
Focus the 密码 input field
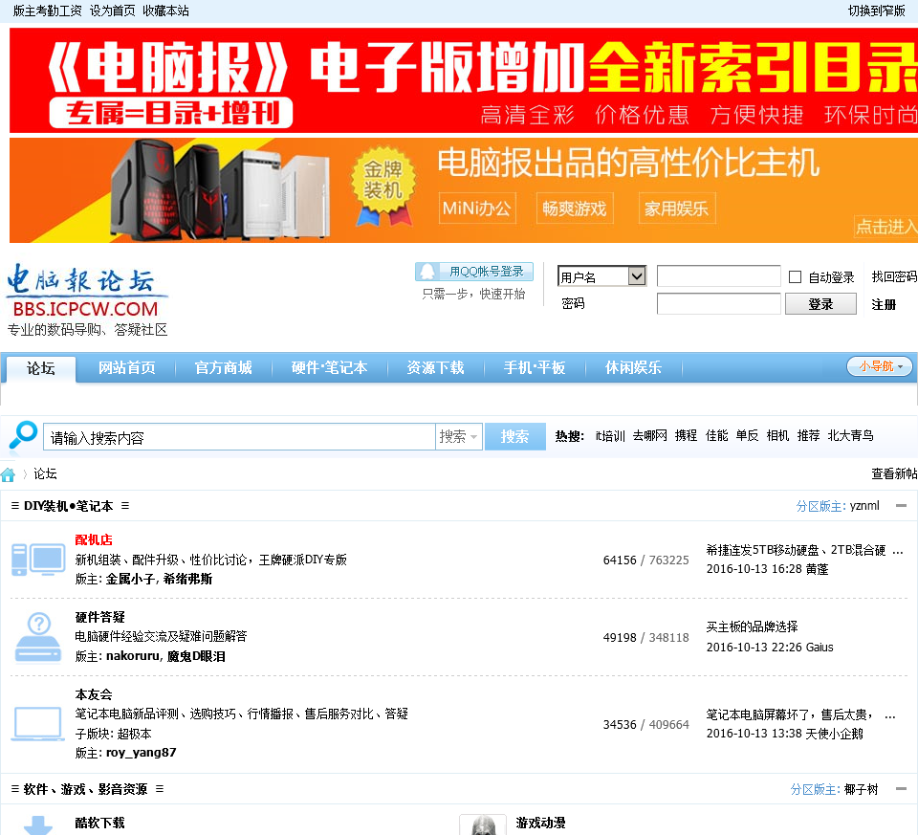tap(718, 304)
